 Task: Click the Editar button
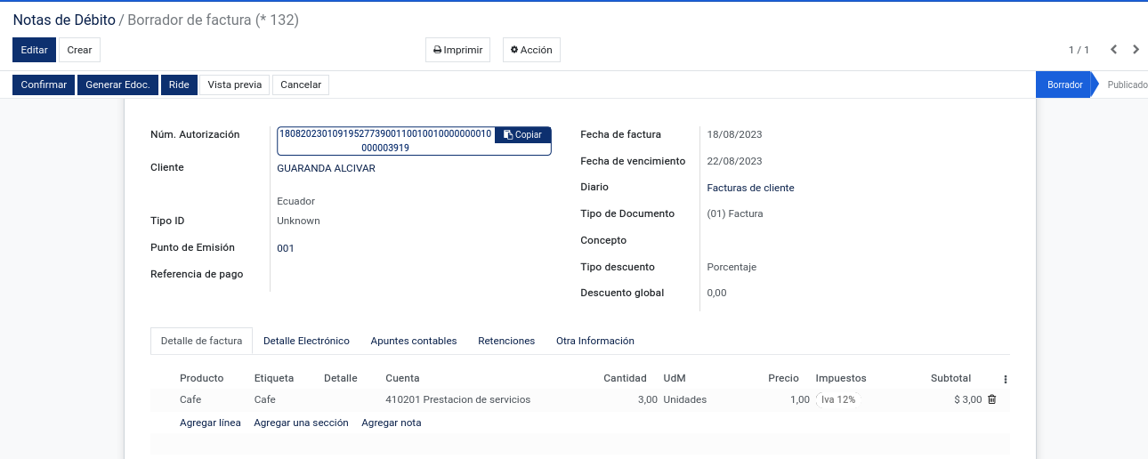[x=34, y=50]
